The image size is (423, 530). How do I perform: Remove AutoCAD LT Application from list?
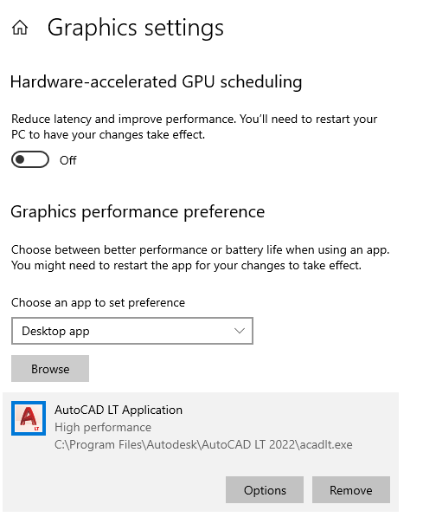click(351, 490)
